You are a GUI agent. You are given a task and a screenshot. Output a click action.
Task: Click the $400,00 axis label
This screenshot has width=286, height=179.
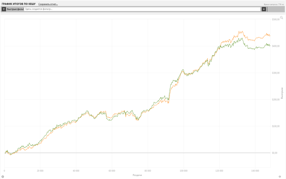click(276, 46)
